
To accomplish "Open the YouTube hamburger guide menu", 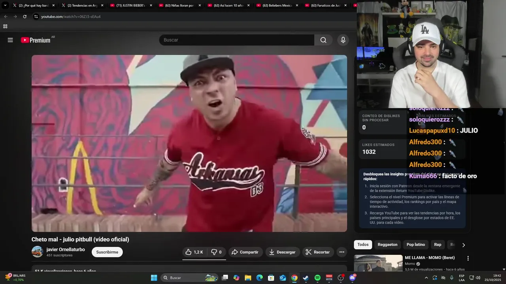I will (10, 40).
